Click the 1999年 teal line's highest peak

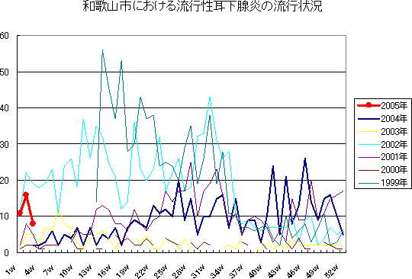pos(102,50)
